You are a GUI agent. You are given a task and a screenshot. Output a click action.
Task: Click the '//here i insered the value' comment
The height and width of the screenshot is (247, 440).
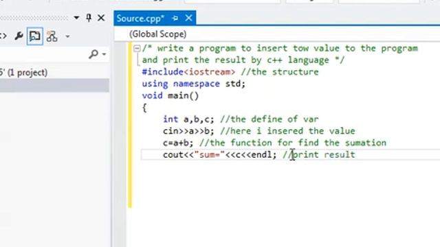pyautogui.click(x=287, y=131)
